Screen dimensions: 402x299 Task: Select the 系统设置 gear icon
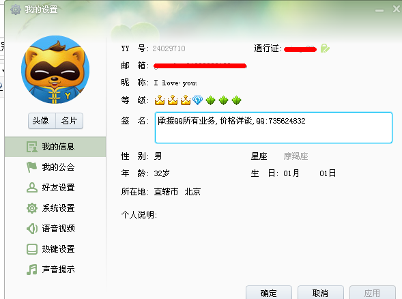click(32, 208)
